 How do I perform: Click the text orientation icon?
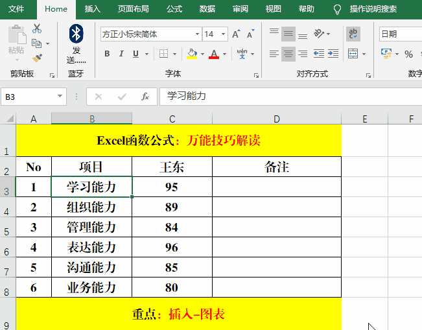pyautogui.click(x=319, y=34)
